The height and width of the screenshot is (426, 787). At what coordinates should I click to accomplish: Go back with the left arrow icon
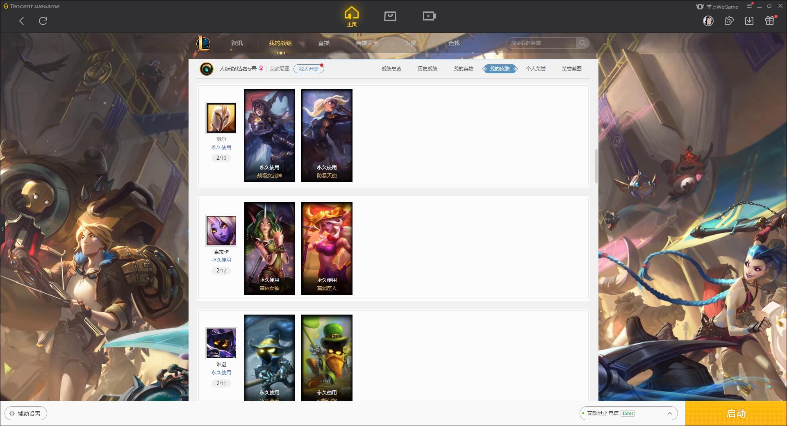(x=22, y=21)
